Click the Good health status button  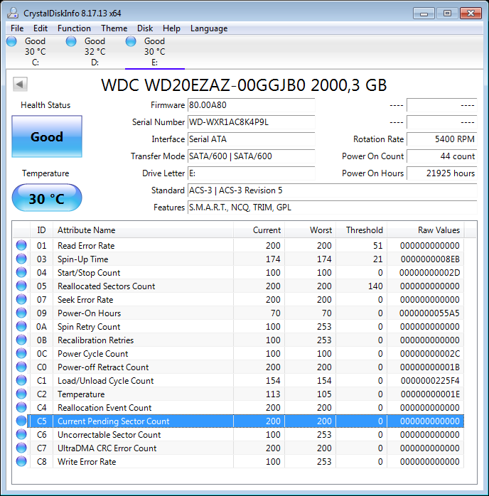(47, 136)
